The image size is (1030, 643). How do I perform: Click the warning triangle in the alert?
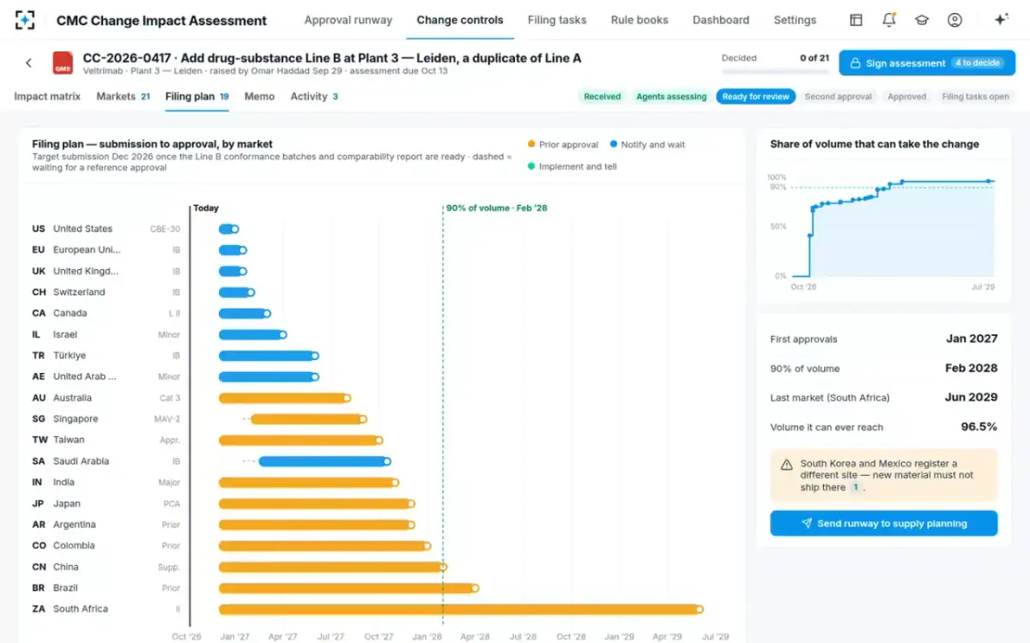coord(786,465)
